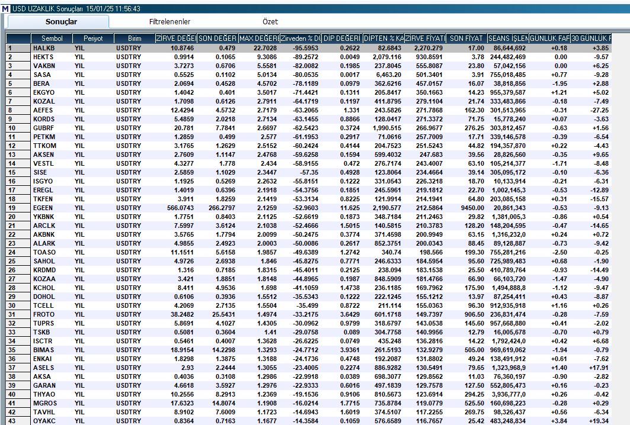Click HALKB's peak price value 2,270.279
Viewport: 630px width, 425px height.
(x=428, y=48)
